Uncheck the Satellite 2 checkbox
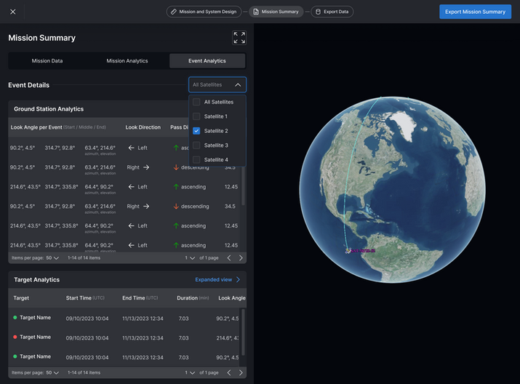Viewport: 520px width, 384px height. (196, 131)
